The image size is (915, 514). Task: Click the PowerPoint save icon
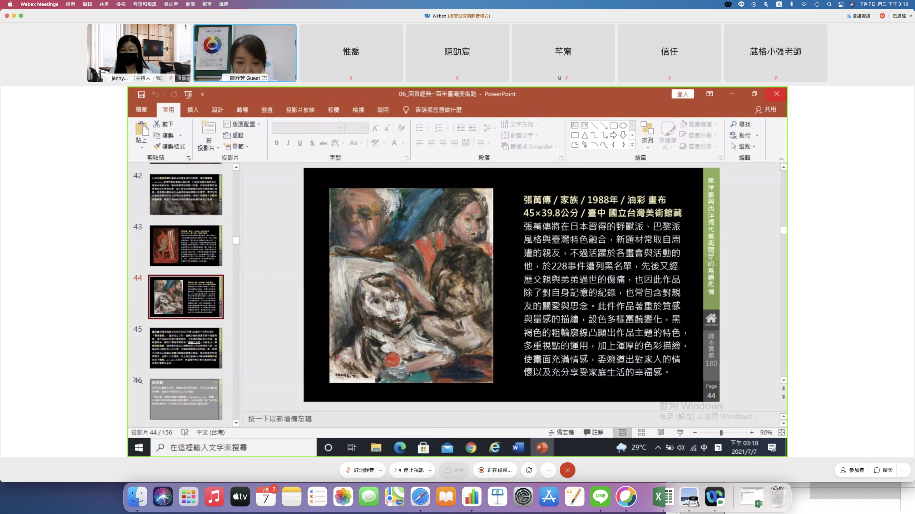coord(141,94)
